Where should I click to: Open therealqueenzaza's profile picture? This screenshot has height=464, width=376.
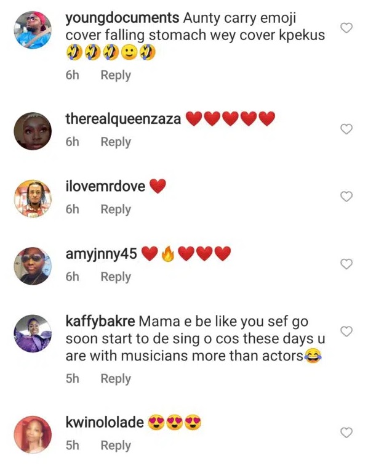[32, 131]
